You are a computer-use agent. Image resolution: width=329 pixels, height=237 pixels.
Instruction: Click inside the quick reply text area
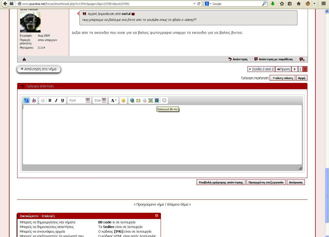(162, 134)
